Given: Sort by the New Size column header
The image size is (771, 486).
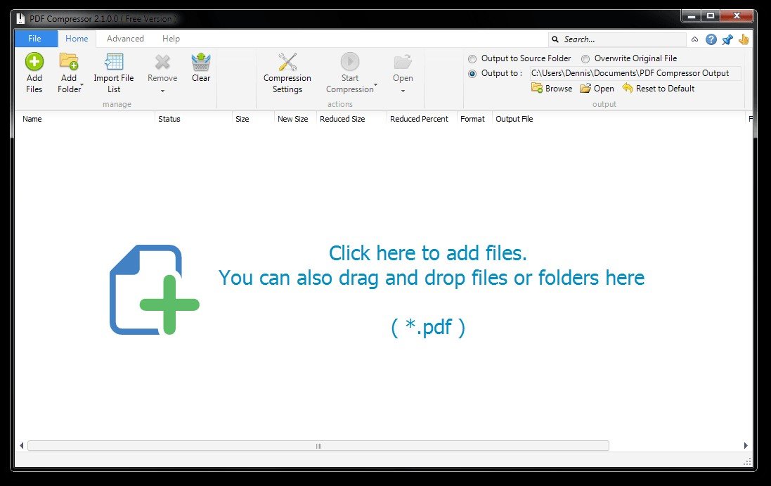Looking at the screenshot, I should click(294, 119).
